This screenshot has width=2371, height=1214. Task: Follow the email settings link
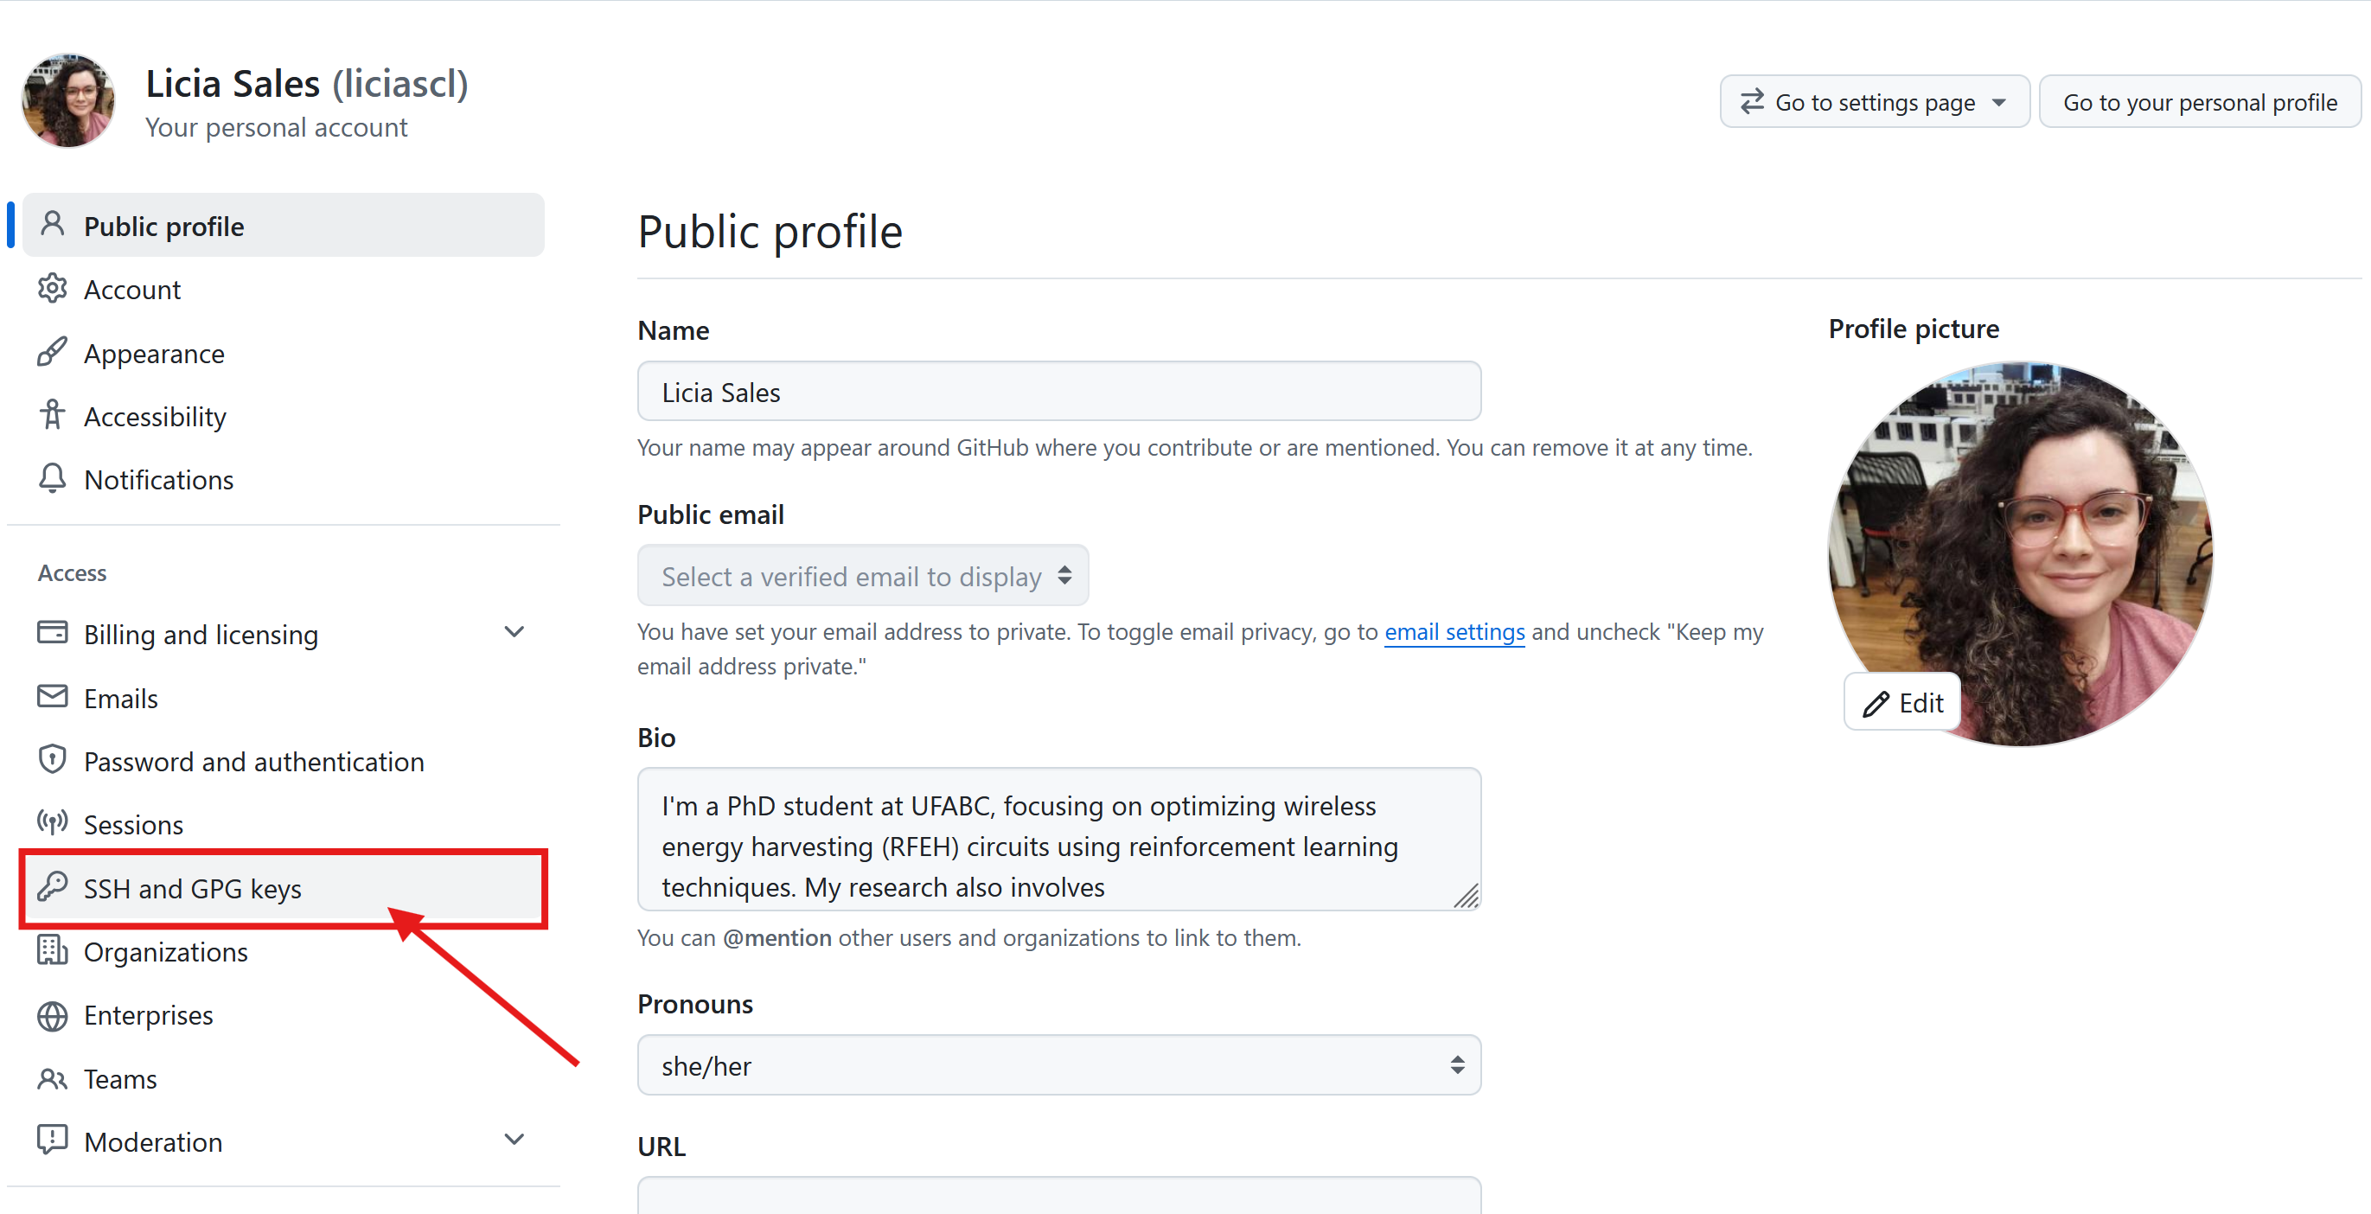(1454, 632)
